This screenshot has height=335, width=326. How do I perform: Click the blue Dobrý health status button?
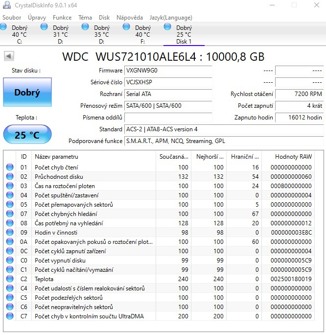pos(27,92)
